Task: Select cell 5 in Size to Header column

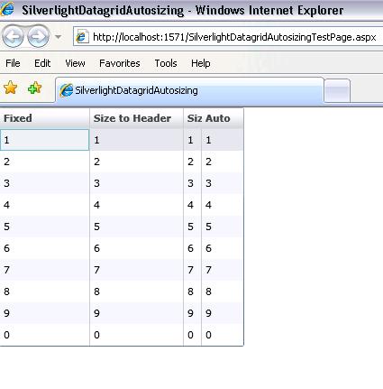Action: point(136,227)
